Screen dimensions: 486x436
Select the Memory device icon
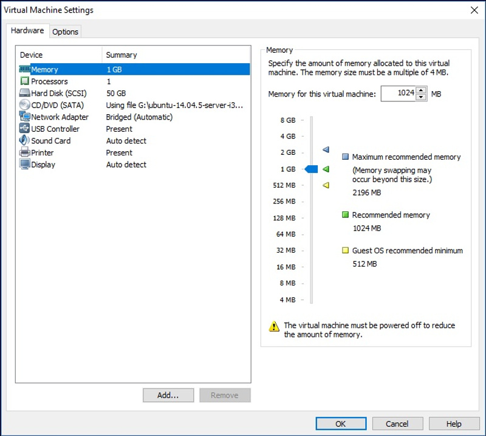25,69
